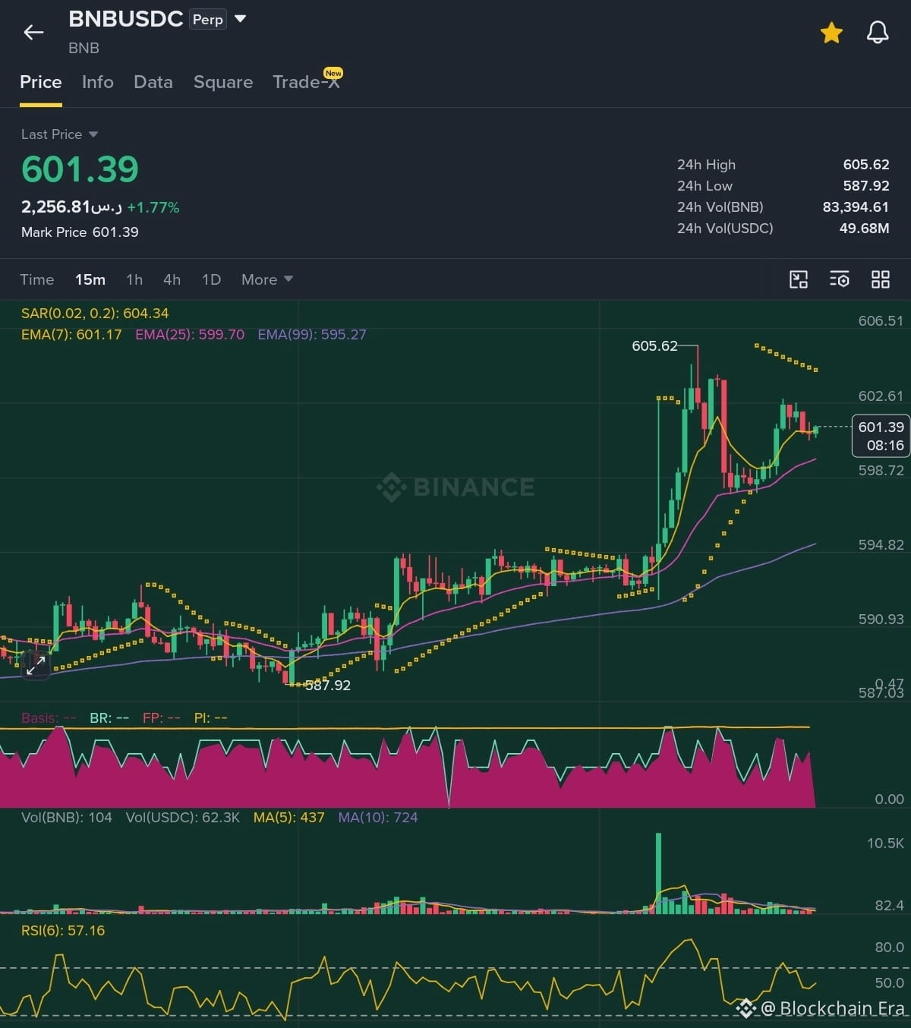Open the BNBUSDC pair selector dropdown arrow
This screenshot has width=911, height=1028.
click(x=241, y=19)
